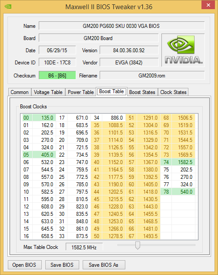Select the Power Table tab
Image resolution: width=218 pixels, height=275 pixels.
pos(80,92)
